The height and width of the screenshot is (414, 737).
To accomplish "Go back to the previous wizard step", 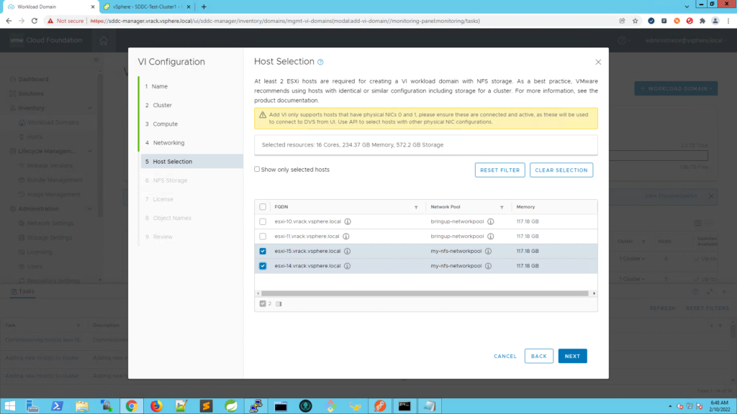I will (538, 356).
